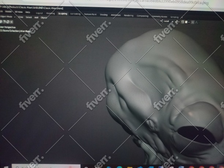Open the viewport Add menu
The image size is (224, 168).
pyautogui.click(x=36, y=18)
